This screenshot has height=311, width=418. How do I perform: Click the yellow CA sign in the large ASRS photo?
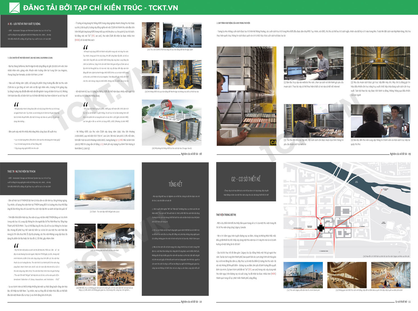click(273, 142)
